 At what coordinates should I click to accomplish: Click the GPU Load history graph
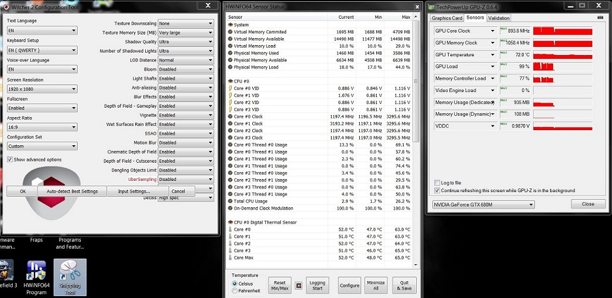[563, 67]
